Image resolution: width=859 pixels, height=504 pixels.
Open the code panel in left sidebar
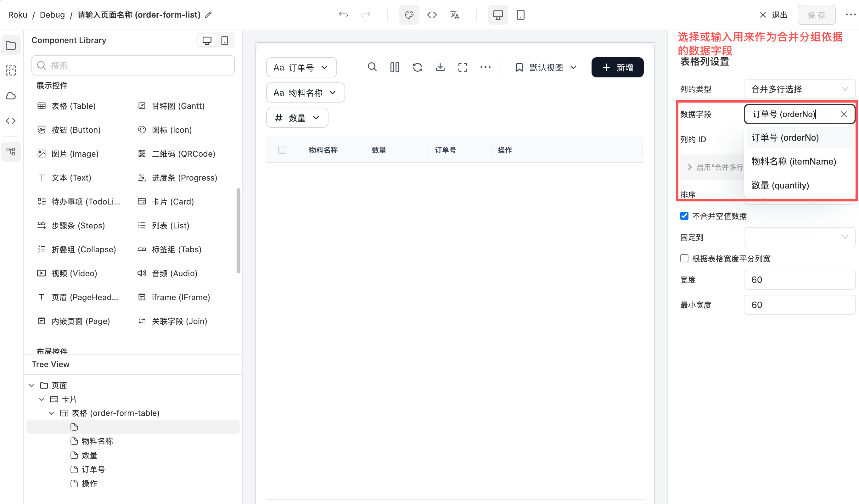coord(11,120)
